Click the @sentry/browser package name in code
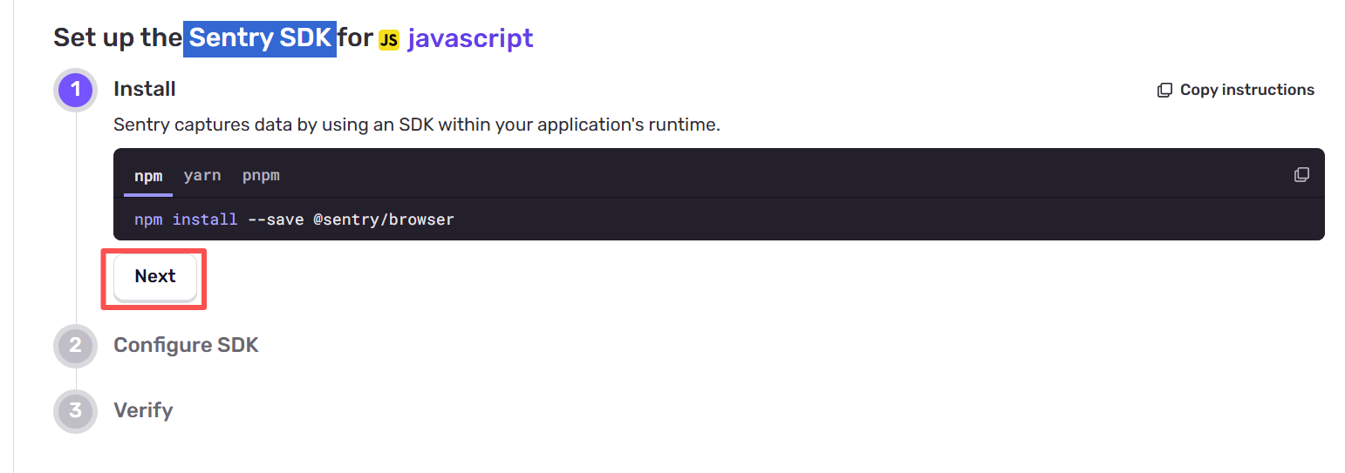The image size is (1345, 473). click(x=384, y=220)
